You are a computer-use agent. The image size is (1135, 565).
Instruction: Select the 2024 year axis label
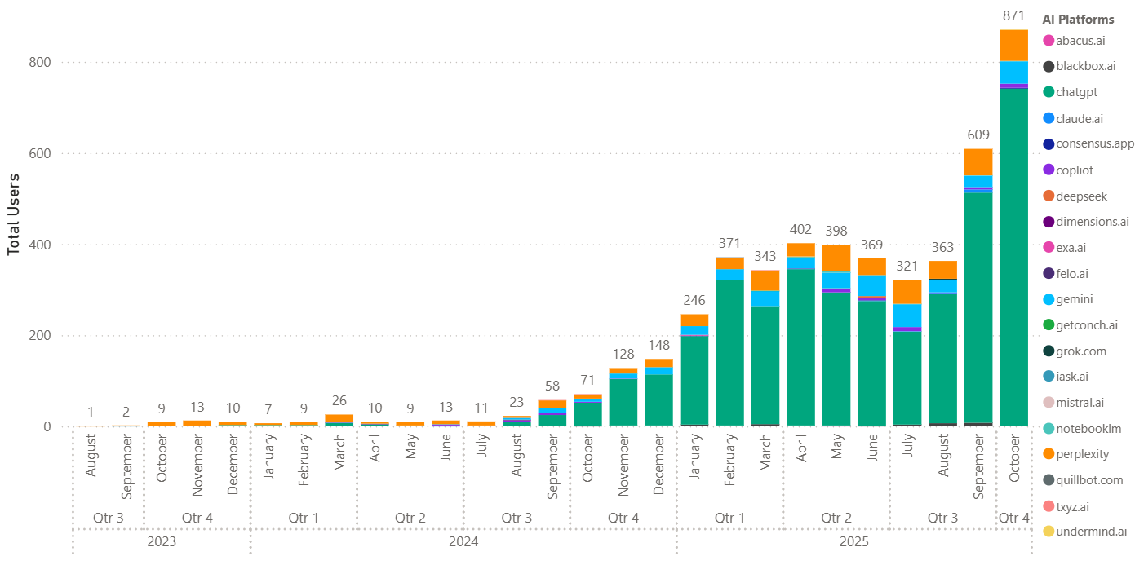coord(463,541)
